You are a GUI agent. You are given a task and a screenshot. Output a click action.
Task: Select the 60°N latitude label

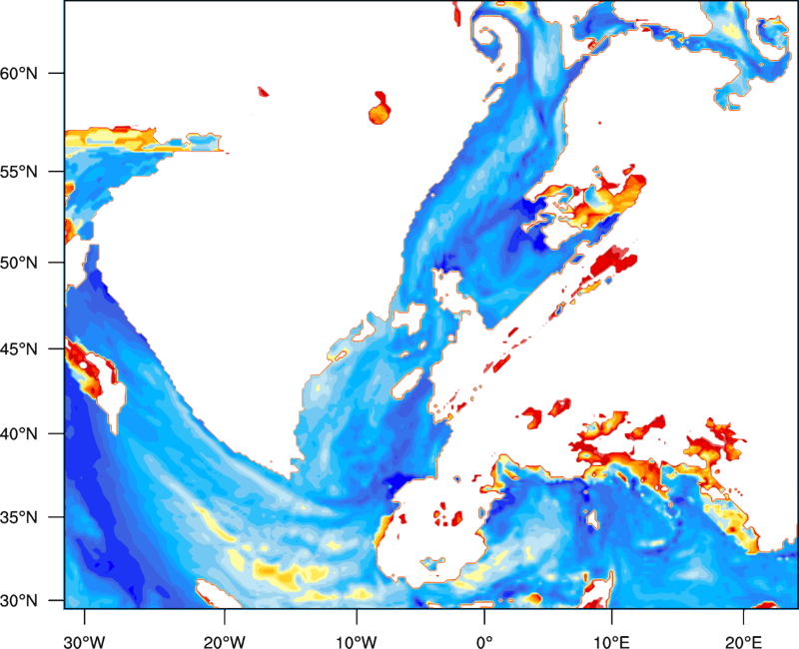tap(19, 74)
